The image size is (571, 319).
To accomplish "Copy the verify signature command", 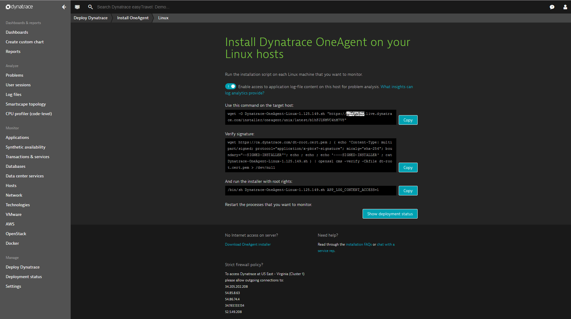I will tap(408, 167).
